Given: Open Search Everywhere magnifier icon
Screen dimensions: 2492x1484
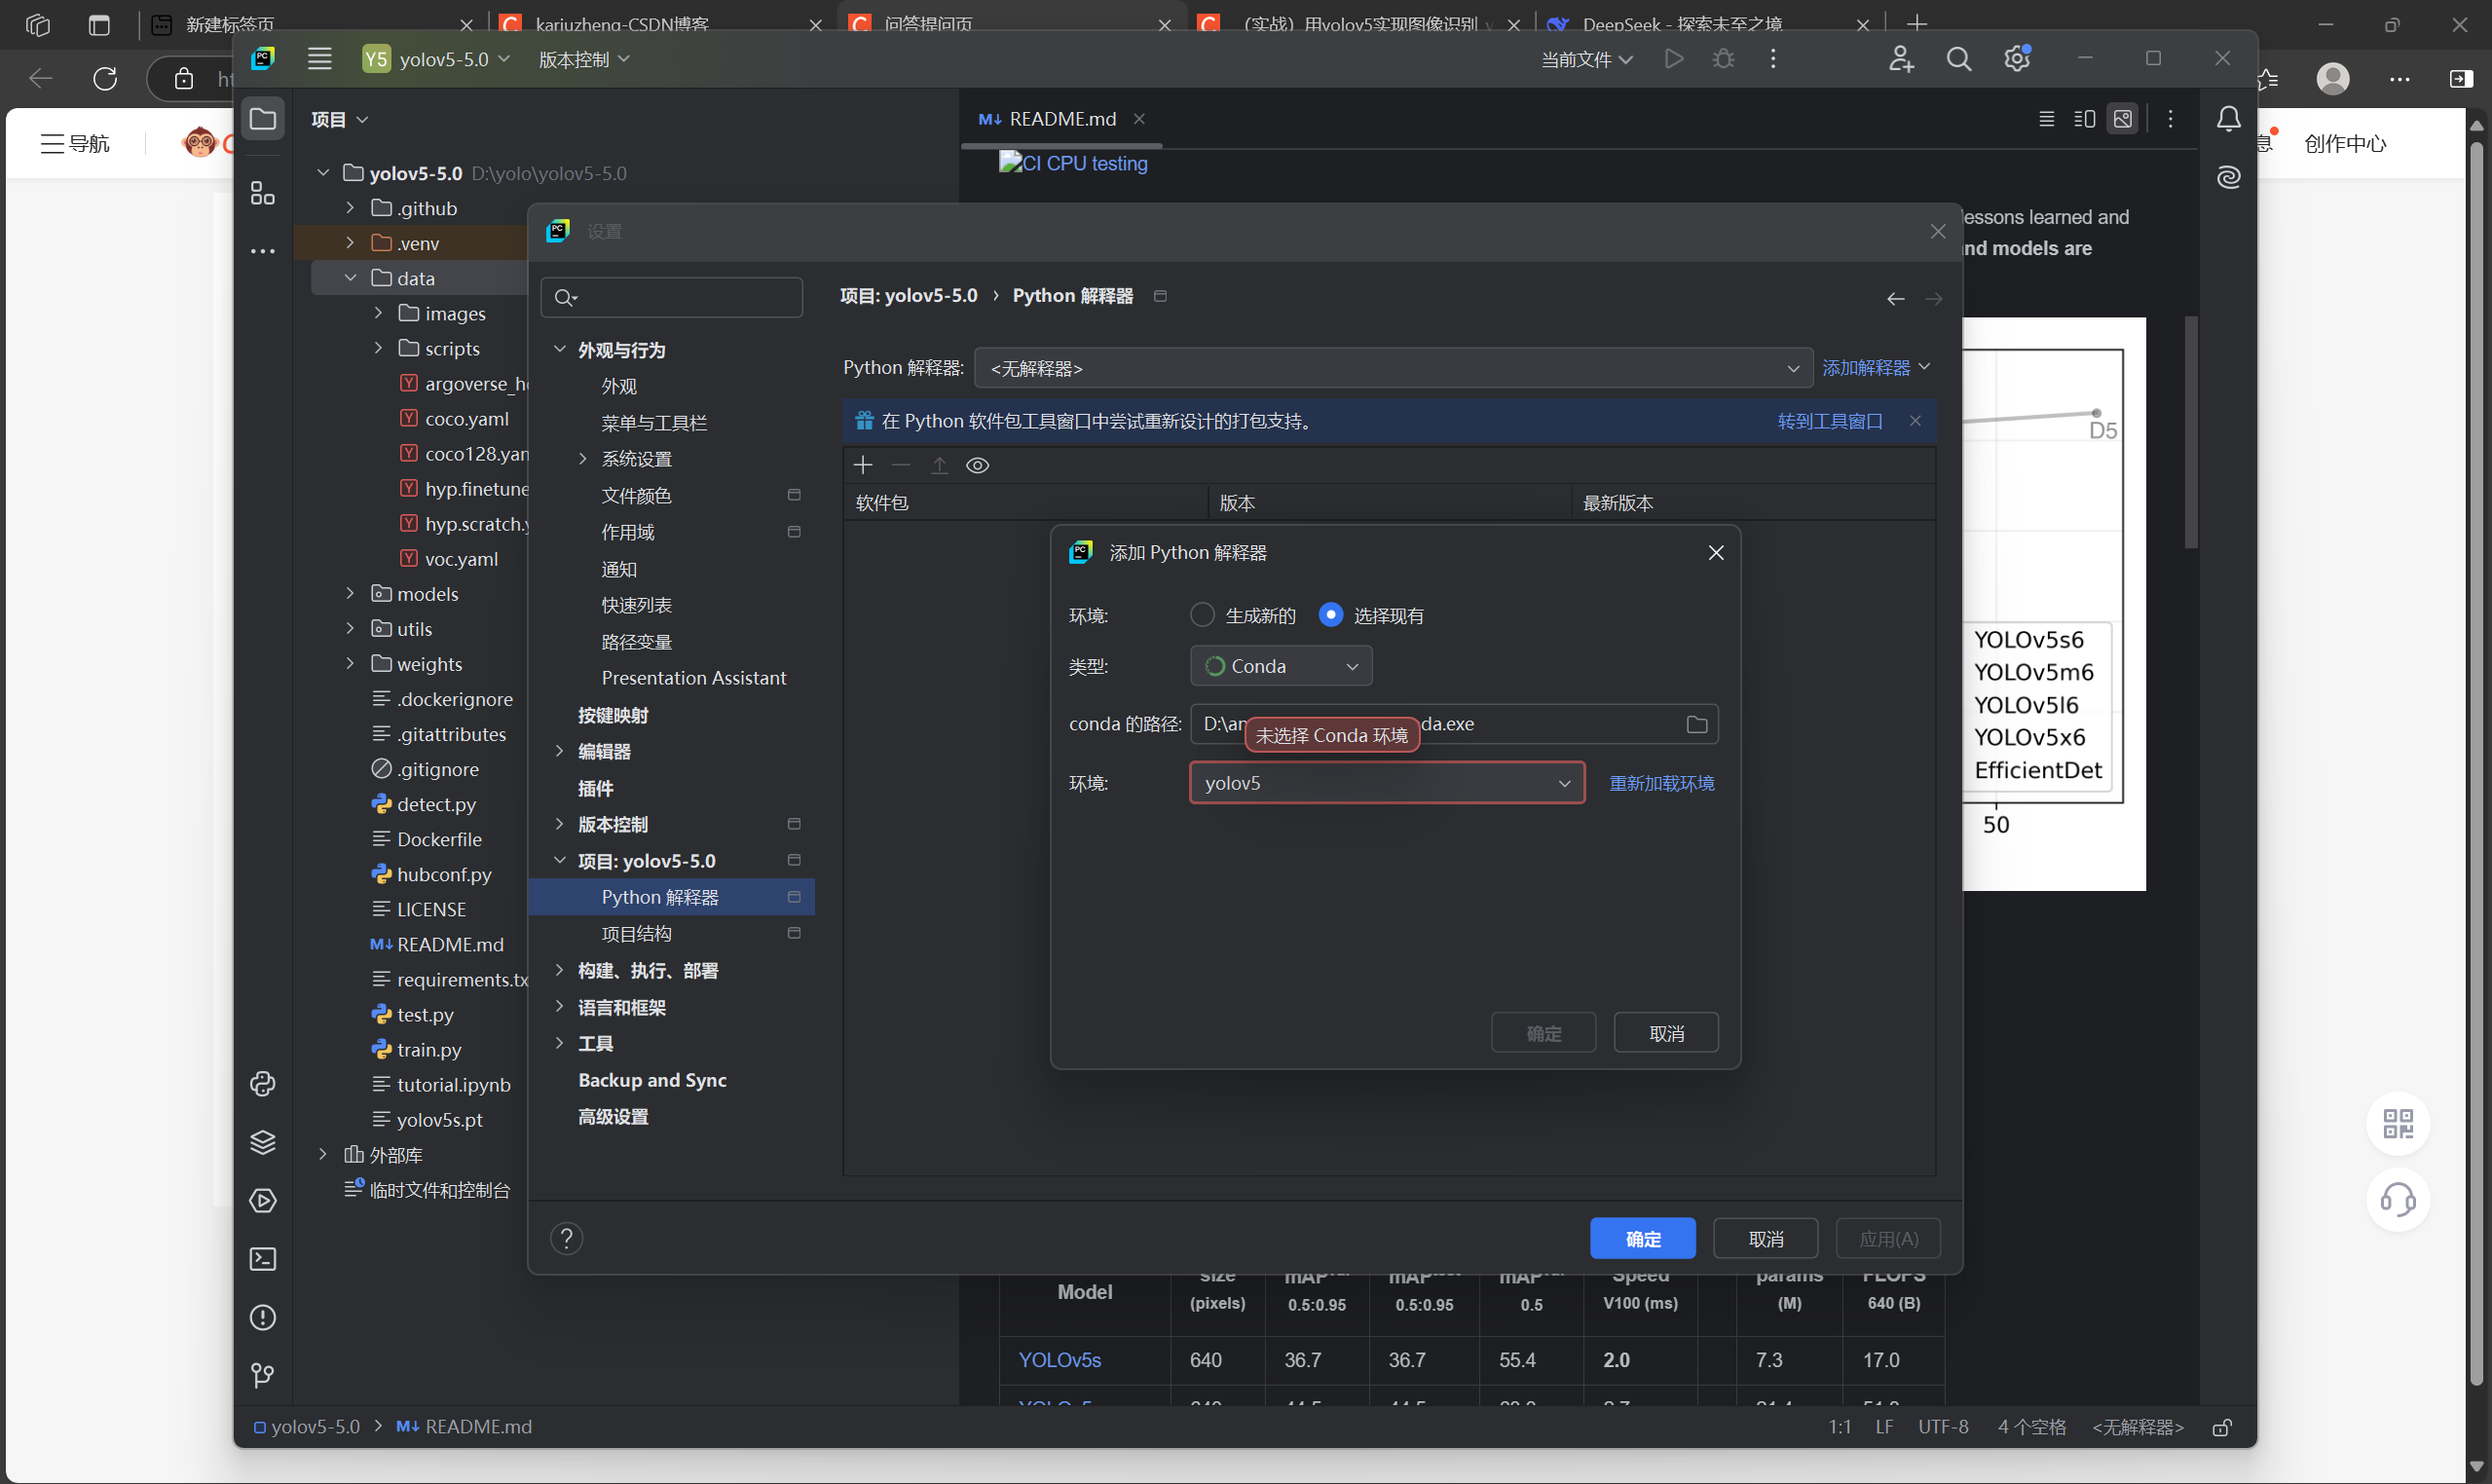Looking at the screenshot, I should (x=1959, y=59).
